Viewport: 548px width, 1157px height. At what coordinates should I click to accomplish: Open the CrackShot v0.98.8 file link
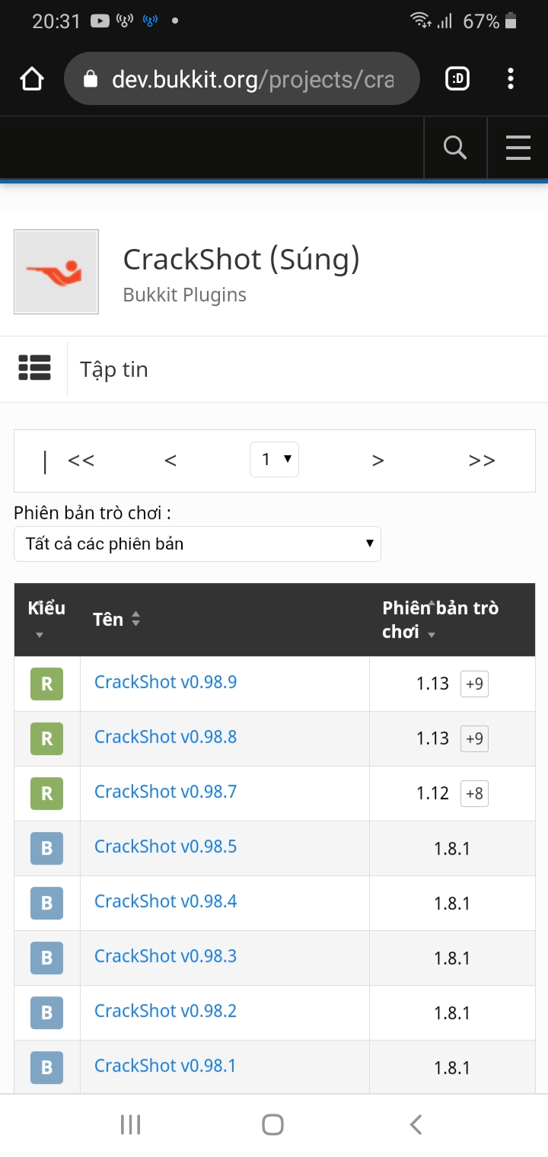point(165,737)
